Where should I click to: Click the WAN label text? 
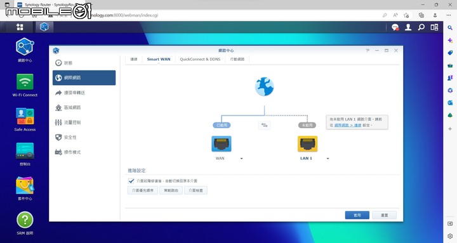point(220,159)
